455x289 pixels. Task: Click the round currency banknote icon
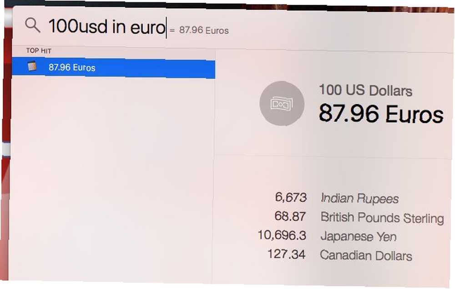(x=282, y=103)
